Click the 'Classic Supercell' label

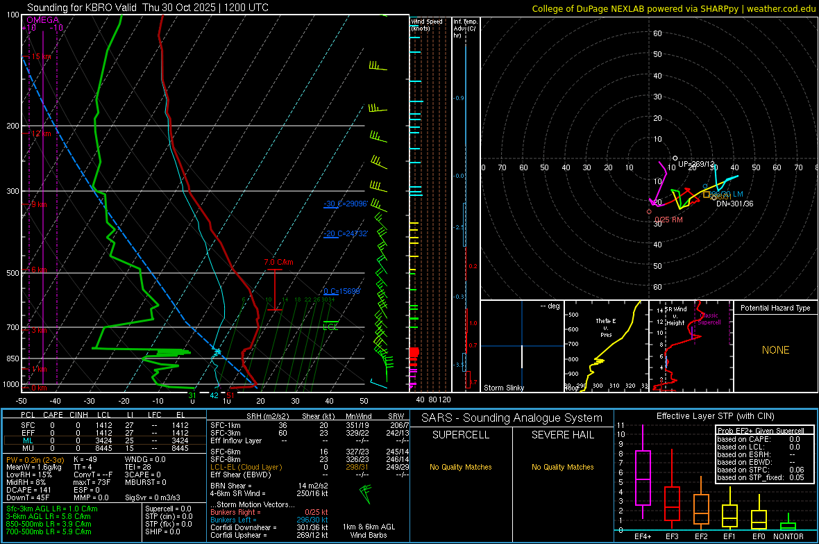click(x=709, y=319)
